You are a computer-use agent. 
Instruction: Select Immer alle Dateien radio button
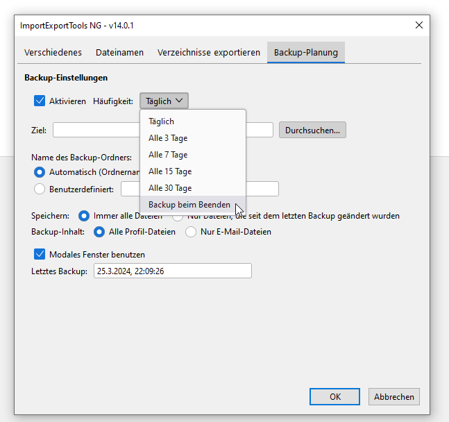click(84, 216)
